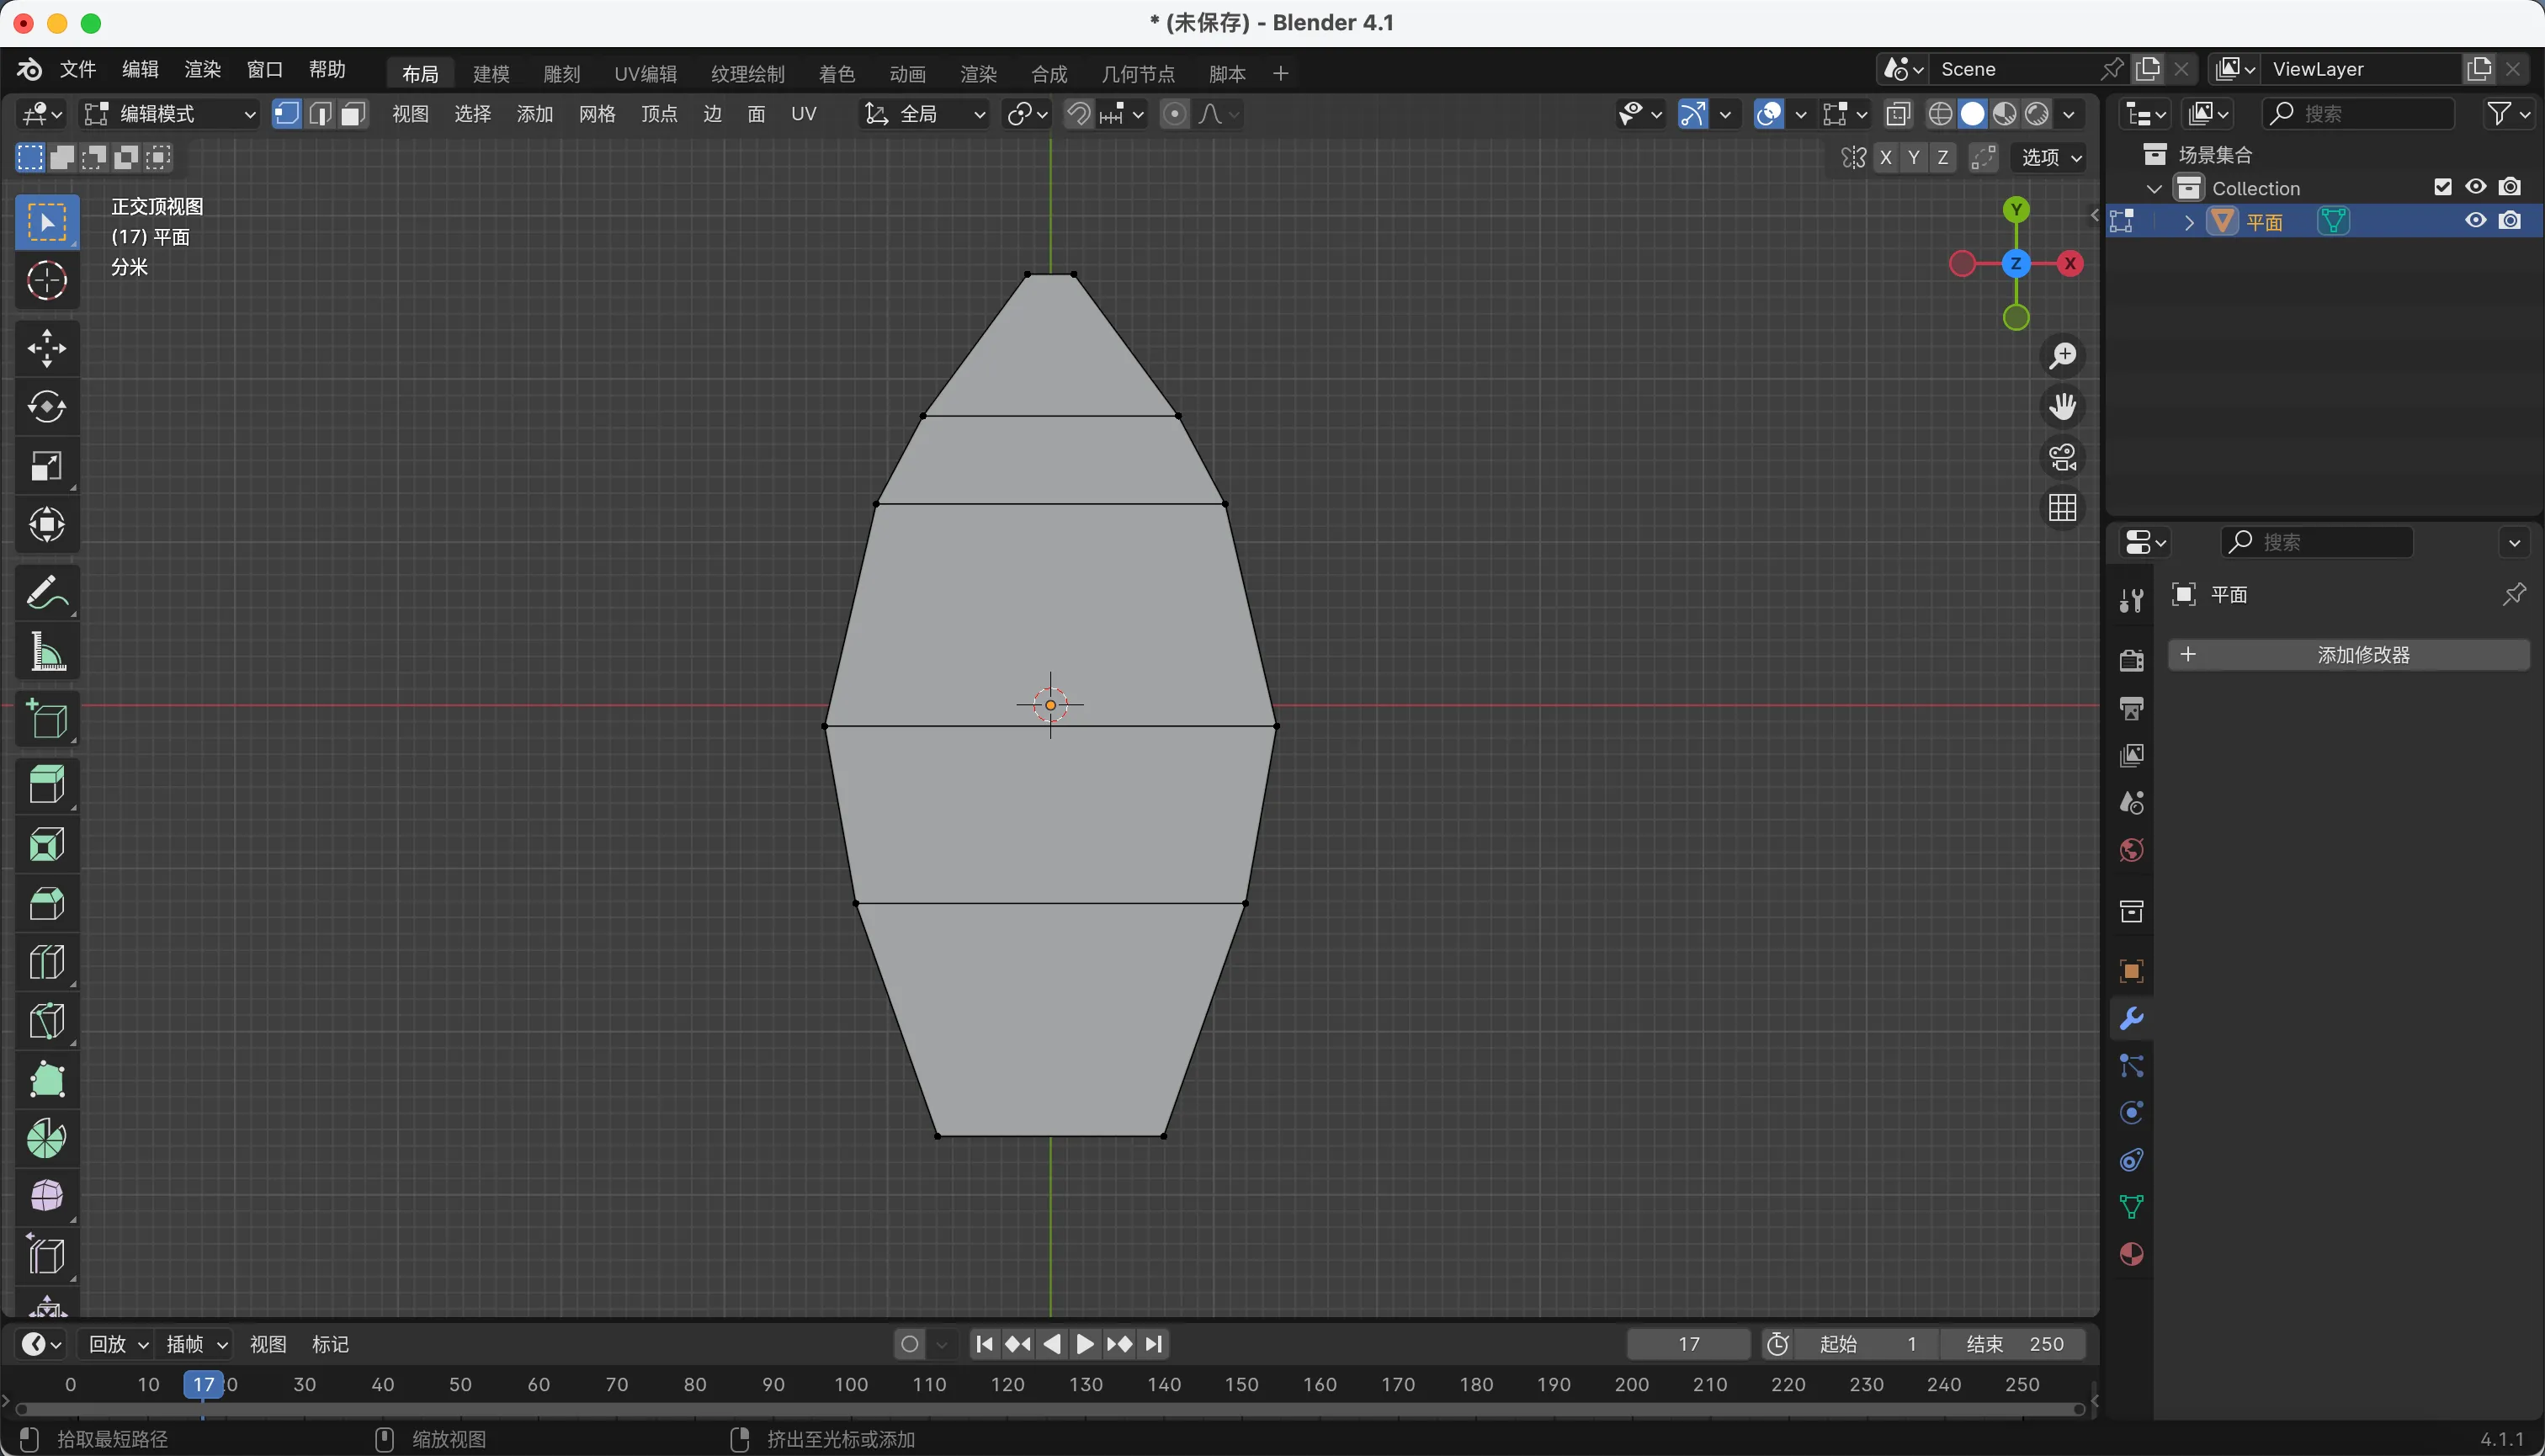
Task: Click the current frame field showing 17
Action: click(x=1688, y=1344)
